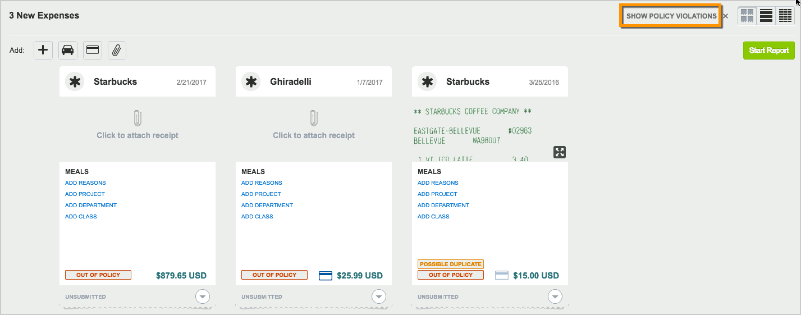Start a new expense report

click(768, 51)
